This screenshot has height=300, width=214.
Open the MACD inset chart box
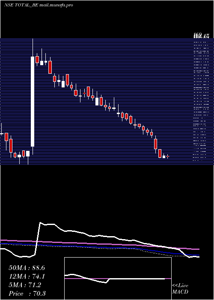click(118, 279)
